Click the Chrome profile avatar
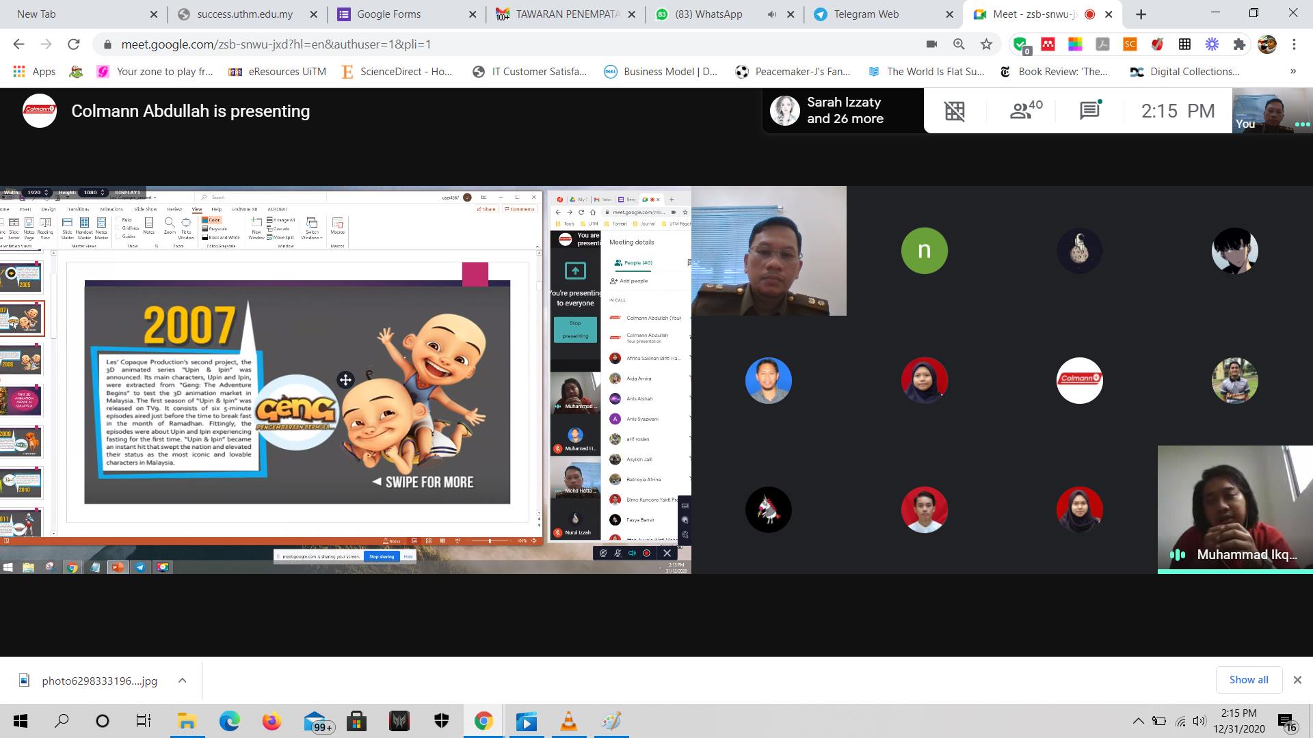Screen dimensions: 1313x738 click(1267, 44)
